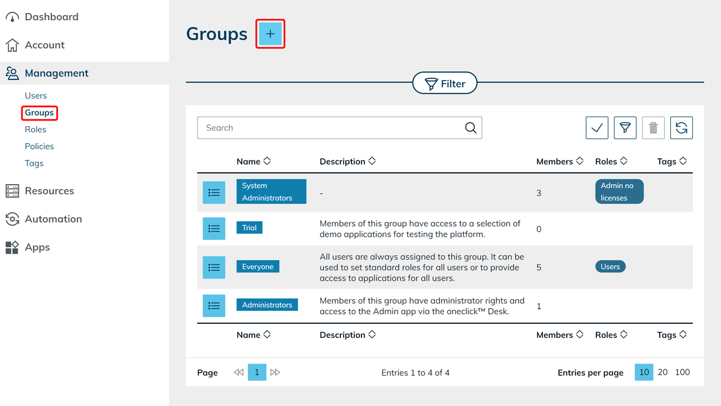721x406 pixels.
Task: Click the magnifier search icon
Action: pos(471,128)
